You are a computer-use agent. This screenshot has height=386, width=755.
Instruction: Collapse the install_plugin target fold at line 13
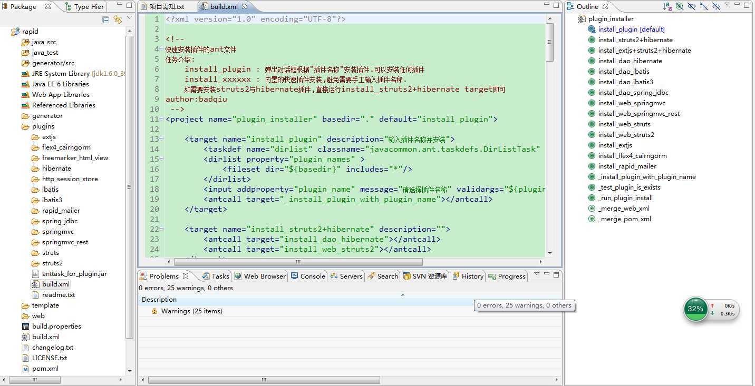(x=162, y=139)
